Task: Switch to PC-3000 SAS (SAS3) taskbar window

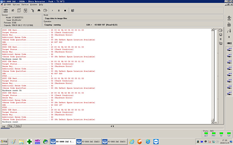Action: point(114,141)
